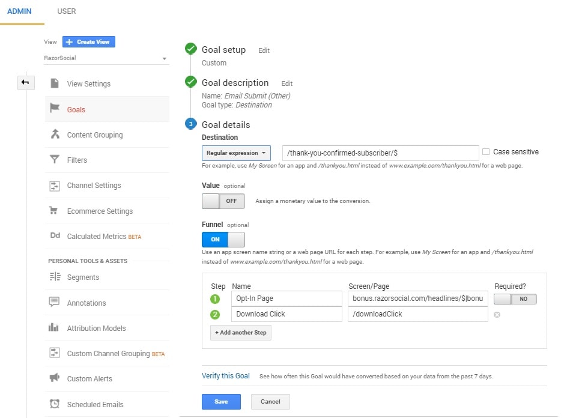Click the Verify this Goal link
The height and width of the screenshot is (418, 576).
(226, 376)
